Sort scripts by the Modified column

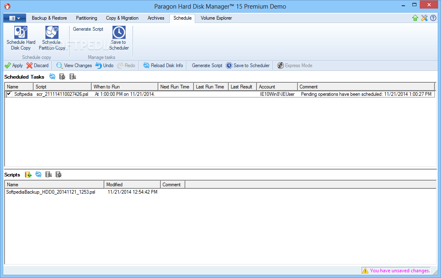[x=132, y=185]
